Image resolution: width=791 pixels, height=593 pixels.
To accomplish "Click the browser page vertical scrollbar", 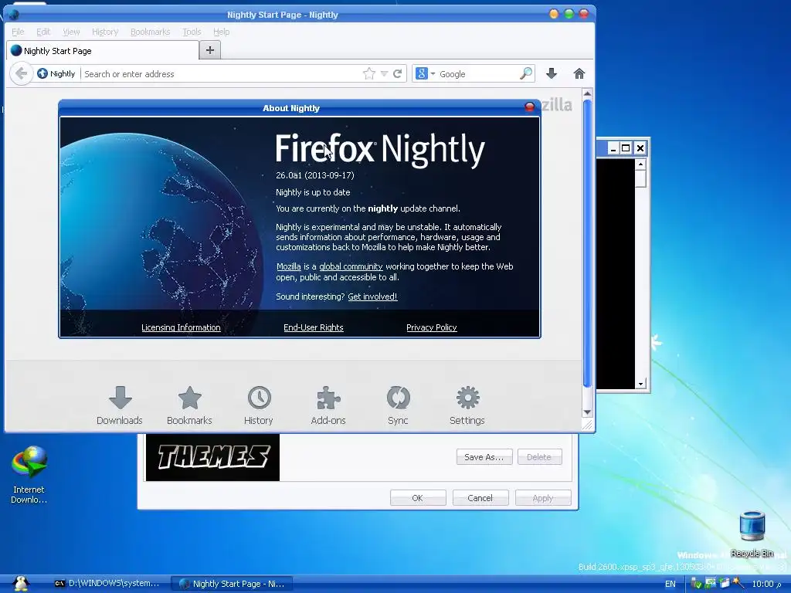I will point(587,243).
